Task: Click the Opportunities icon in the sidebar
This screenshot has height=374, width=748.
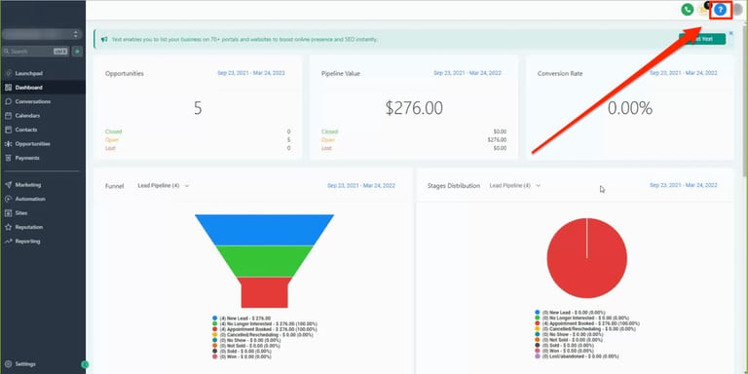Action: coord(8,144)
